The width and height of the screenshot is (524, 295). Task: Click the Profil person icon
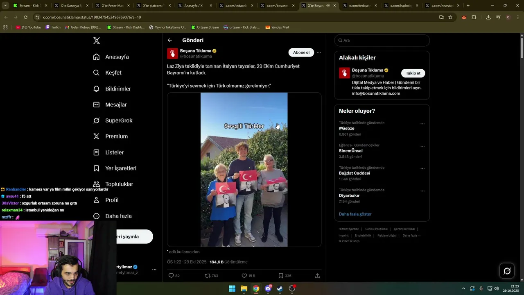96,200
